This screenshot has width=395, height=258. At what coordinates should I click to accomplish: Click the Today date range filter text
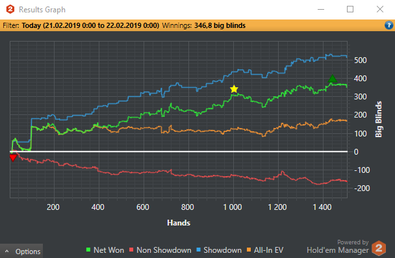90,25
